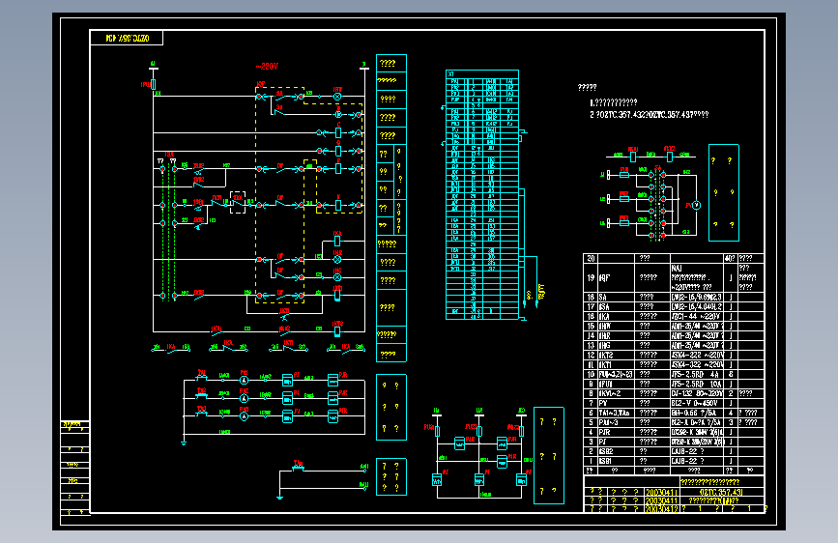Select row number 20 in parts list

pyautogui.click(x=591, y=258)
